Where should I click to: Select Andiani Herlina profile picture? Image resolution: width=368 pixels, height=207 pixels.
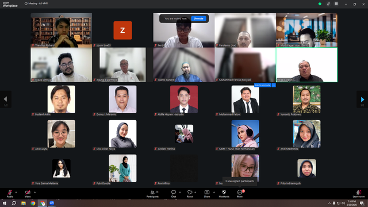184,134
